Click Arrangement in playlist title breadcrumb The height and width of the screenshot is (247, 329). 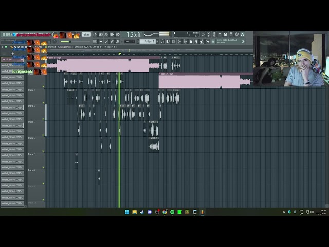tap(65, 47)
